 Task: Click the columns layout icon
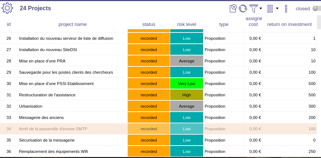tap(270, 8)
